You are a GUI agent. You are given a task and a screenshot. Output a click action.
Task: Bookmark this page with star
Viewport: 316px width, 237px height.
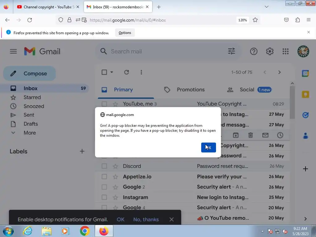[255, 20]
